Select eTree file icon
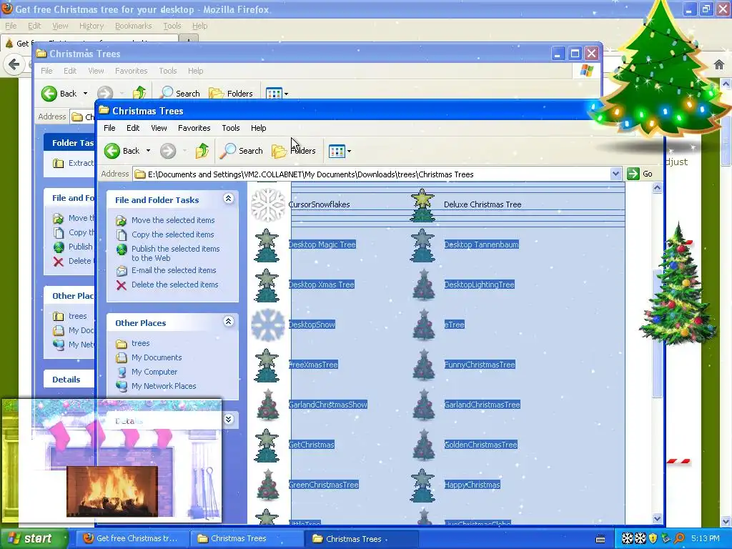The height and width of the screenshot is (549, 732). [x=423, y=325]
